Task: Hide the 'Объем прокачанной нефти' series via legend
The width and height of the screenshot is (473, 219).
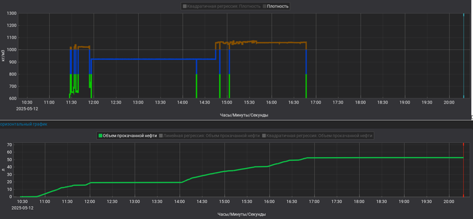Action: point(129,135)
